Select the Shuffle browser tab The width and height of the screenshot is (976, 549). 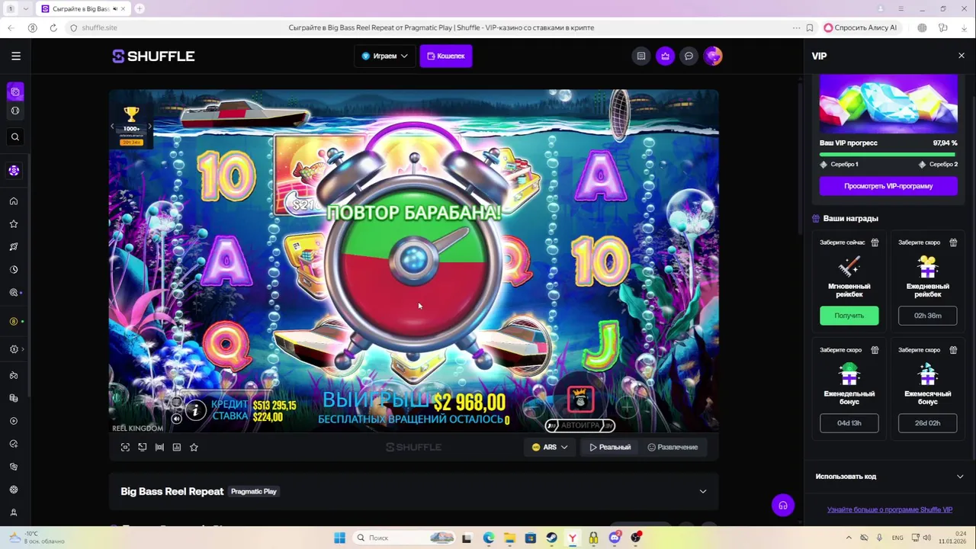tap(82, 8)
